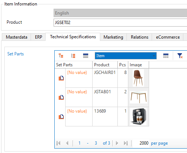Switch to the ERP tab

(x=39, y=37)
